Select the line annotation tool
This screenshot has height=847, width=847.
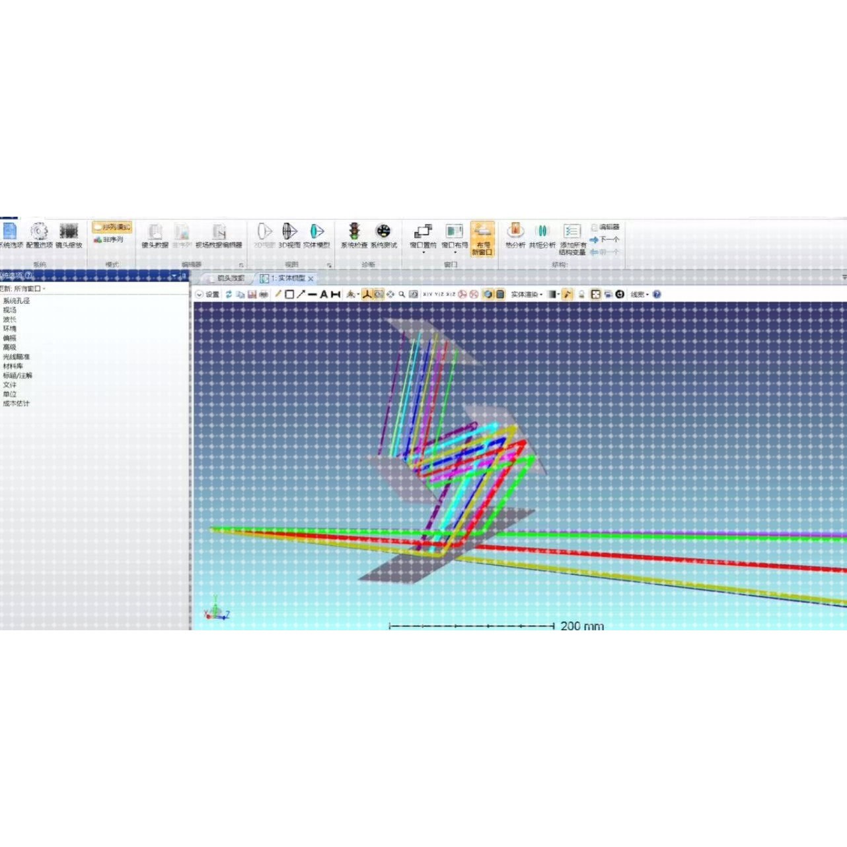[x=313, y=295]
